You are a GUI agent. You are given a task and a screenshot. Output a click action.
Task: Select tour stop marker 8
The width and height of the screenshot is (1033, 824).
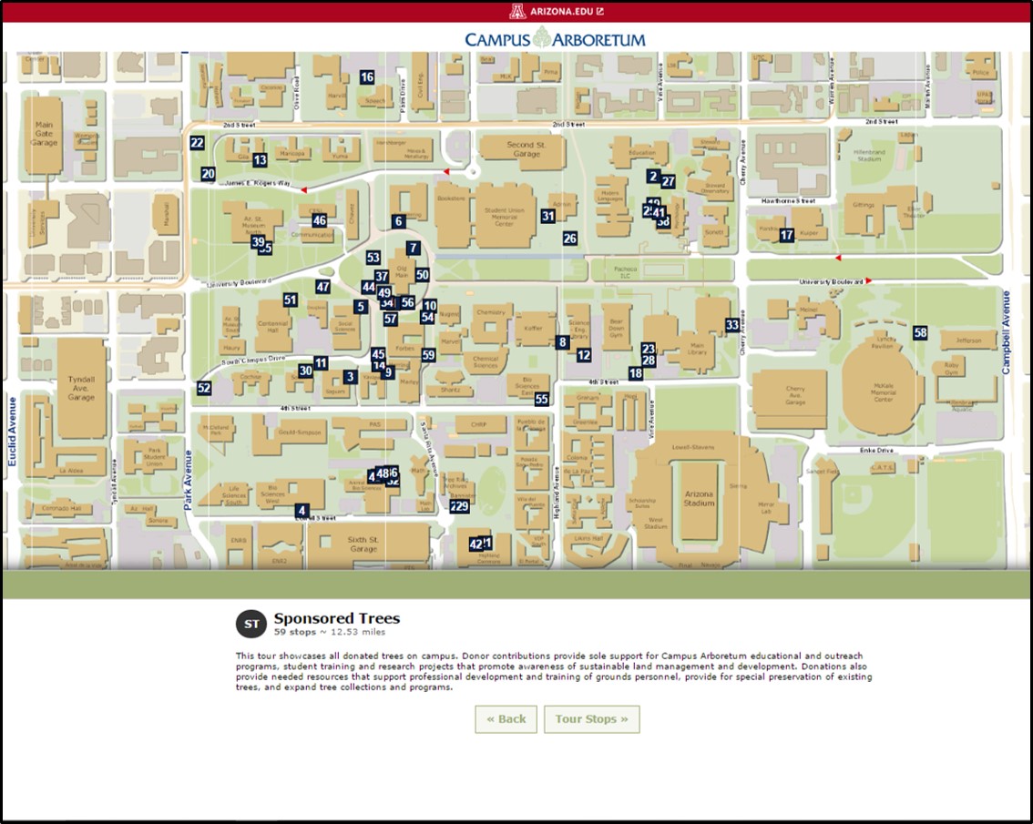coord(562,341)
